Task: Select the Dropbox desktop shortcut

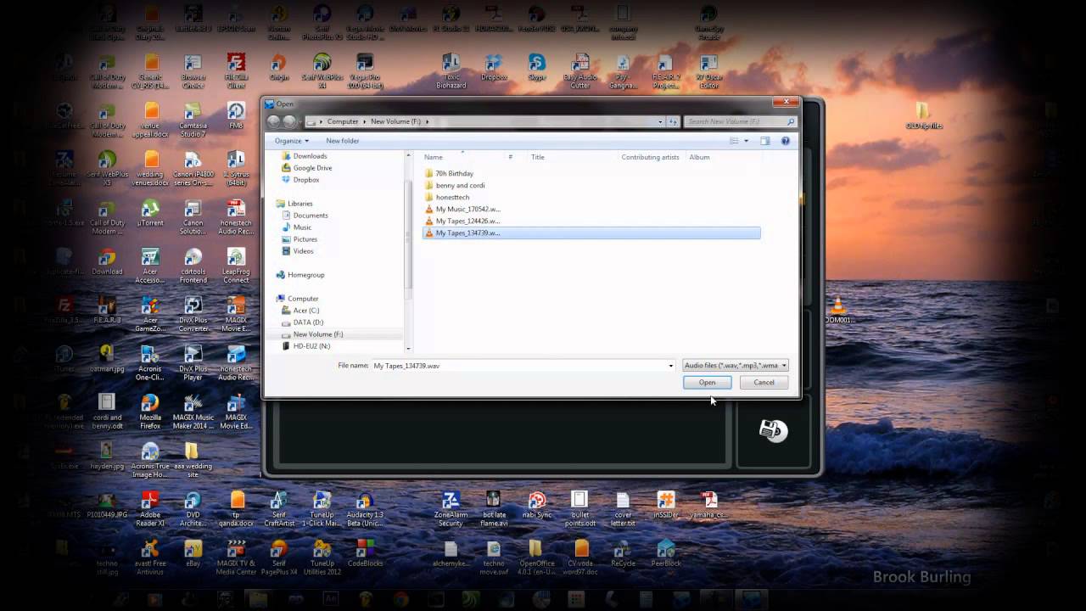Action: coord(494,67)
